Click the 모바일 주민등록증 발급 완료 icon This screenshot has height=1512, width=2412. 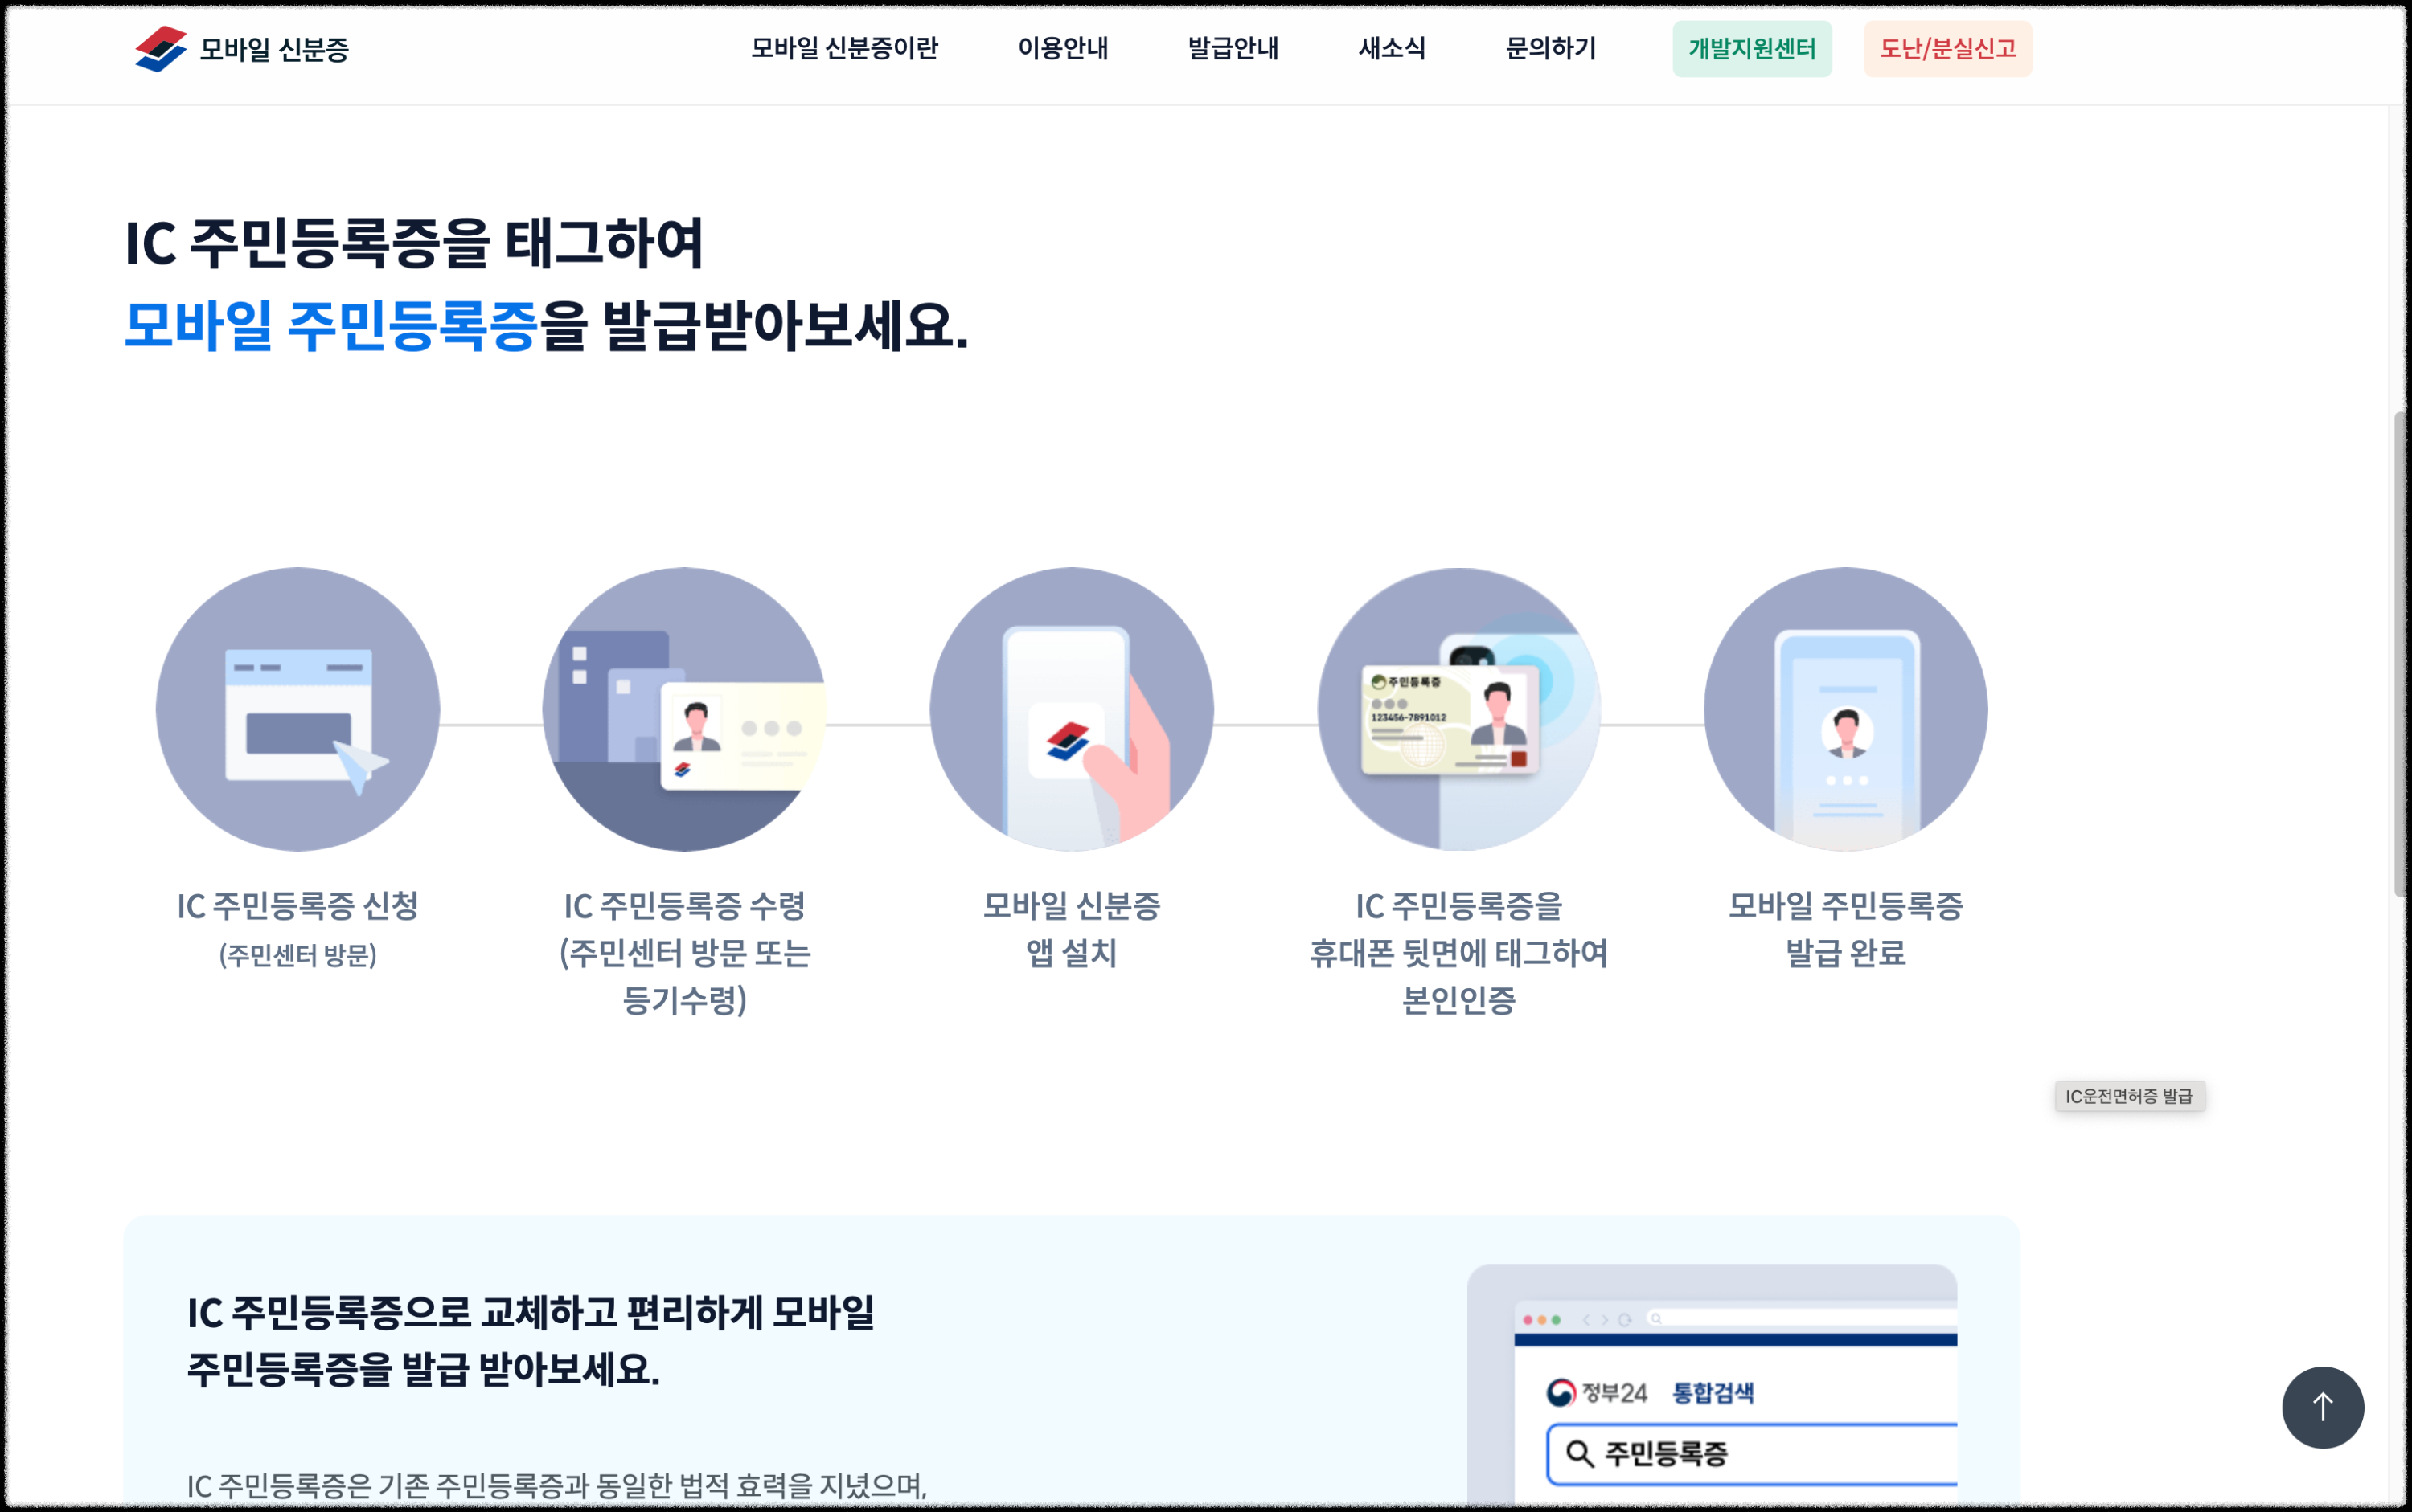click(1845, 710)
